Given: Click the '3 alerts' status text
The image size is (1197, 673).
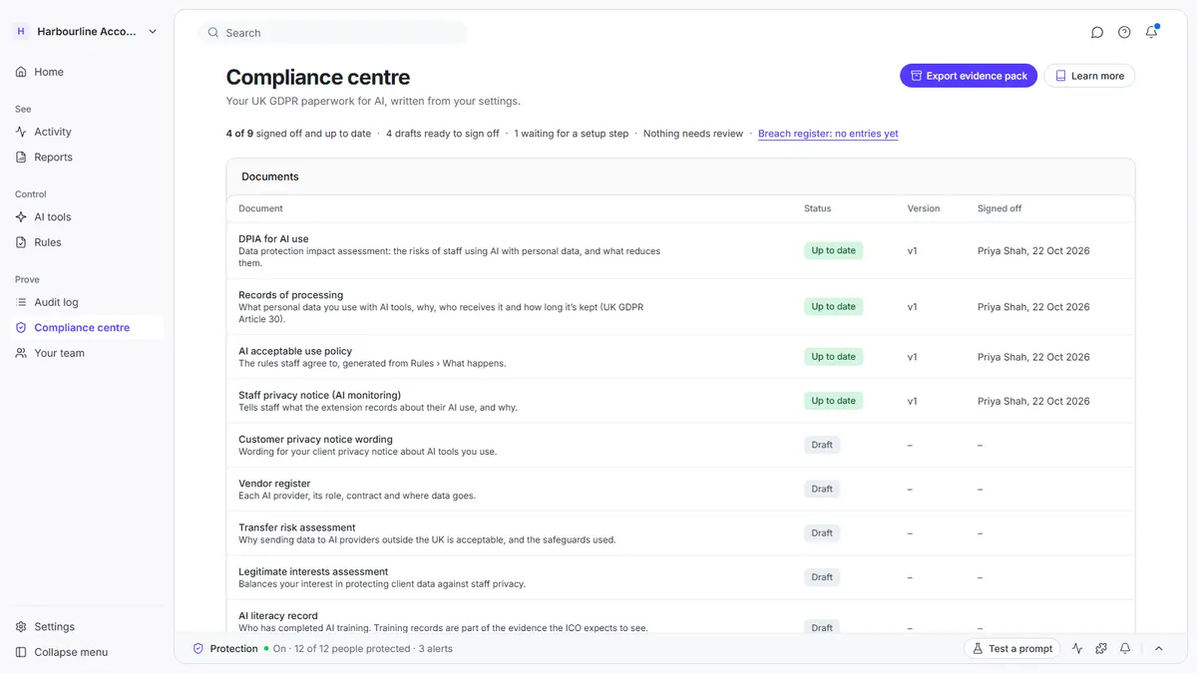Looking at the screenshot, I should pyautogui.click(x=436, y=648).
